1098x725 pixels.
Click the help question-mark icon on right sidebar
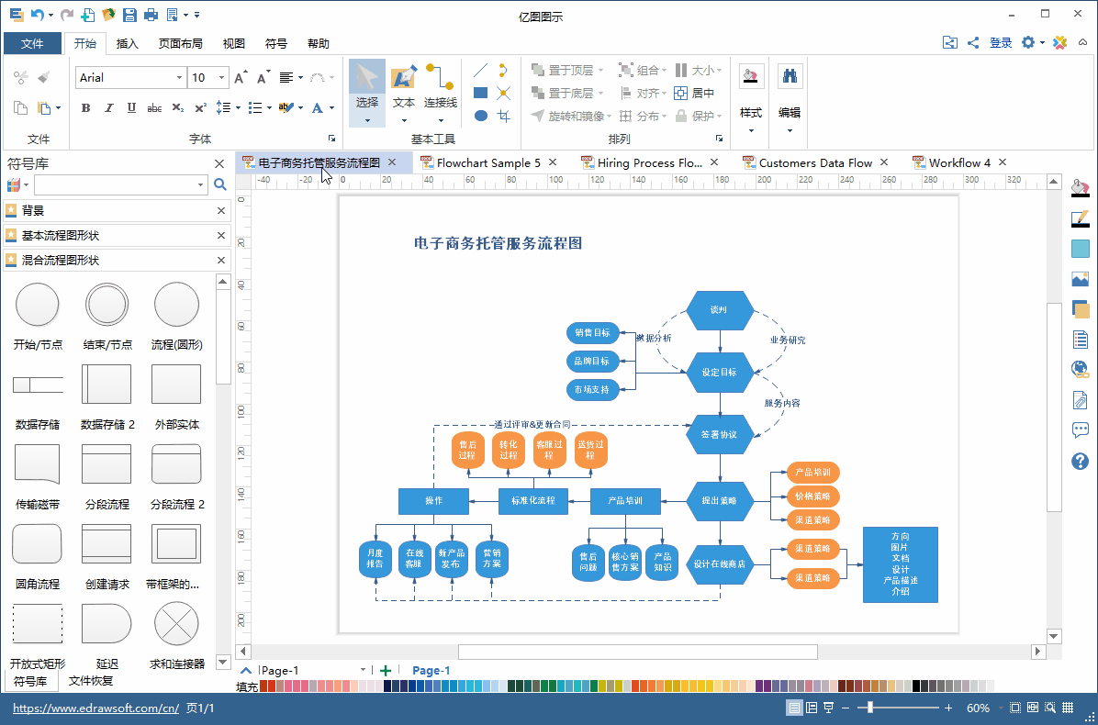[1080, 461]
